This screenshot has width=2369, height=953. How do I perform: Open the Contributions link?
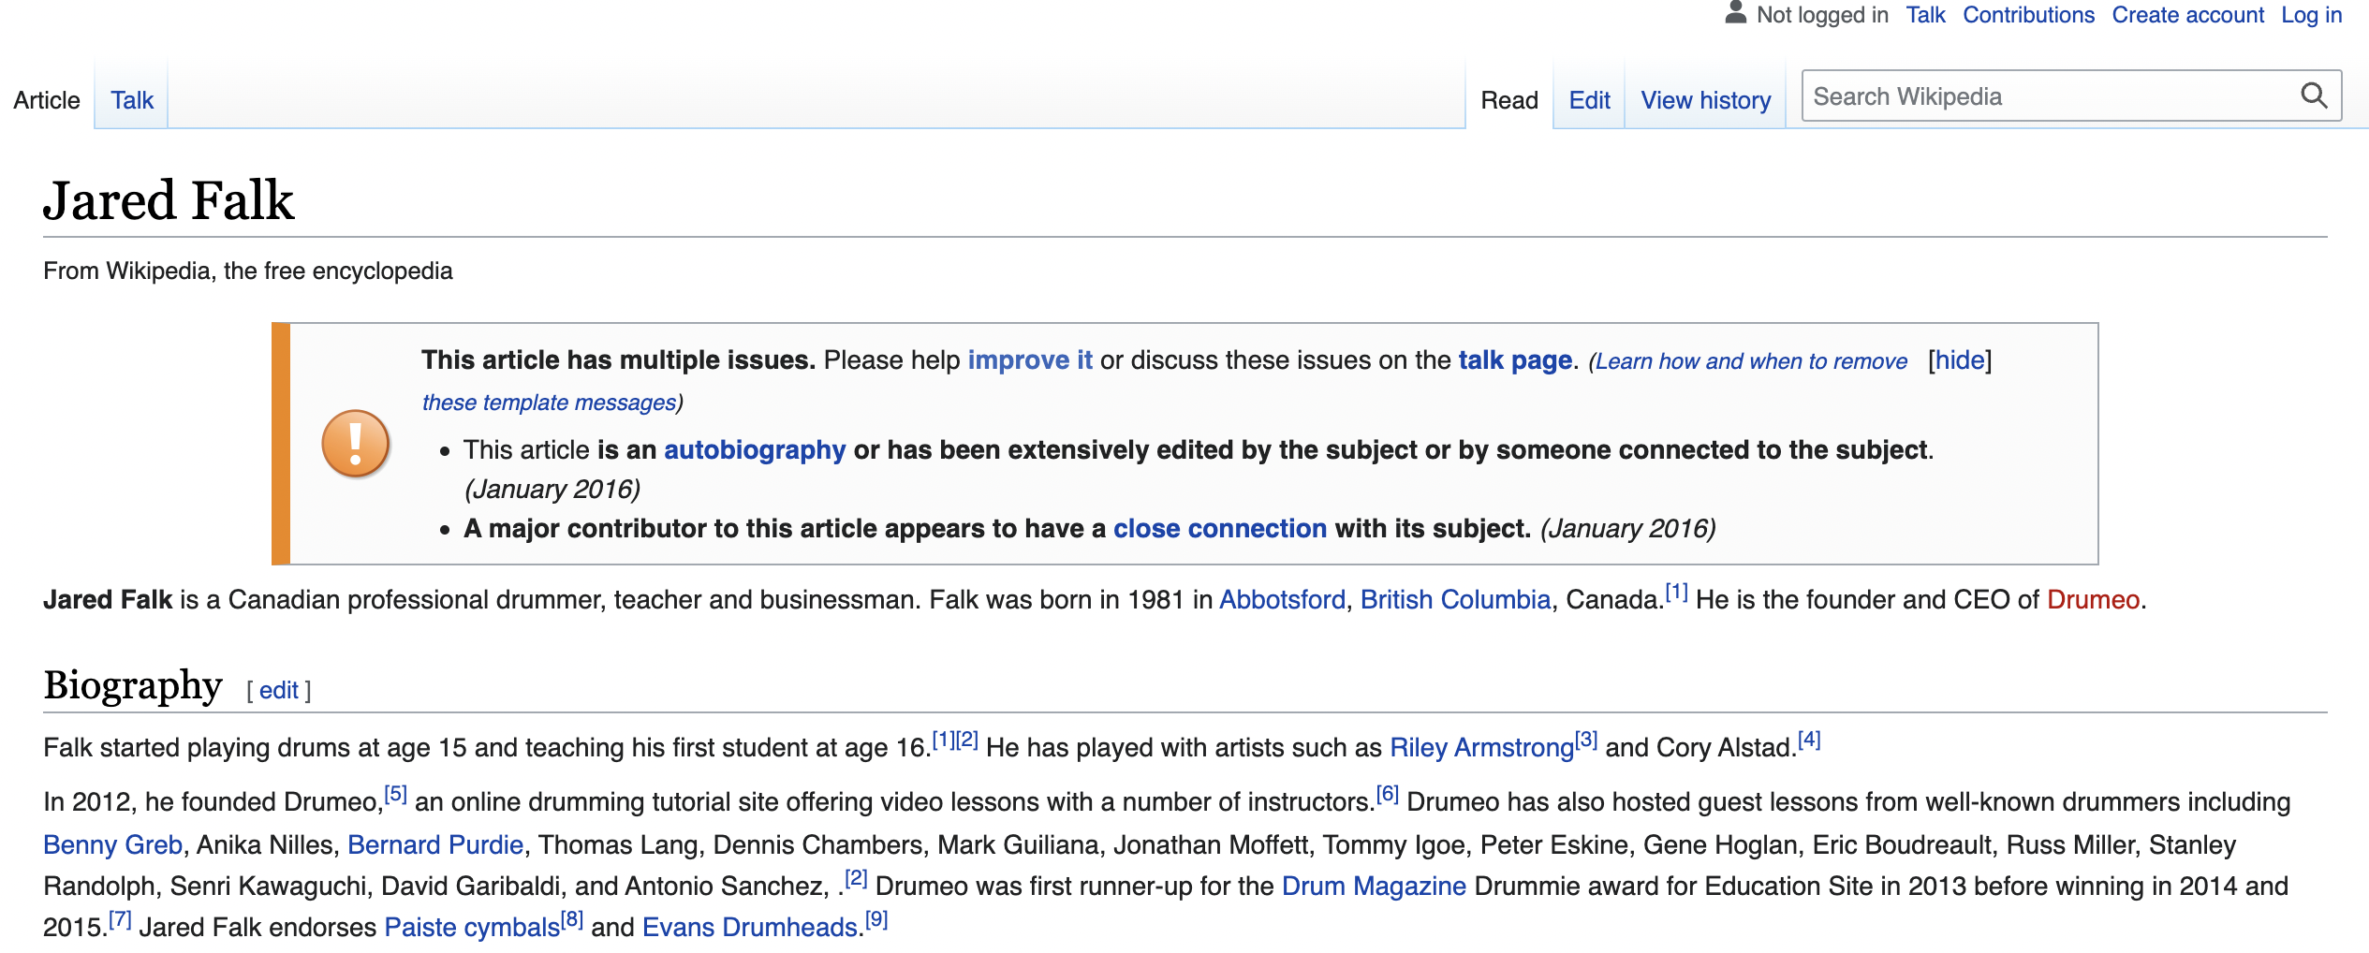click(x=2028, y=15)
